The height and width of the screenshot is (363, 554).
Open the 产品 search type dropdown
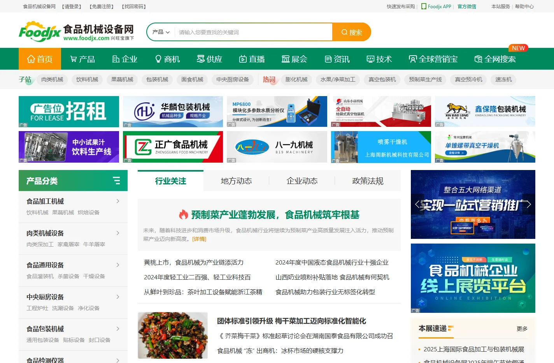point(161,32)
